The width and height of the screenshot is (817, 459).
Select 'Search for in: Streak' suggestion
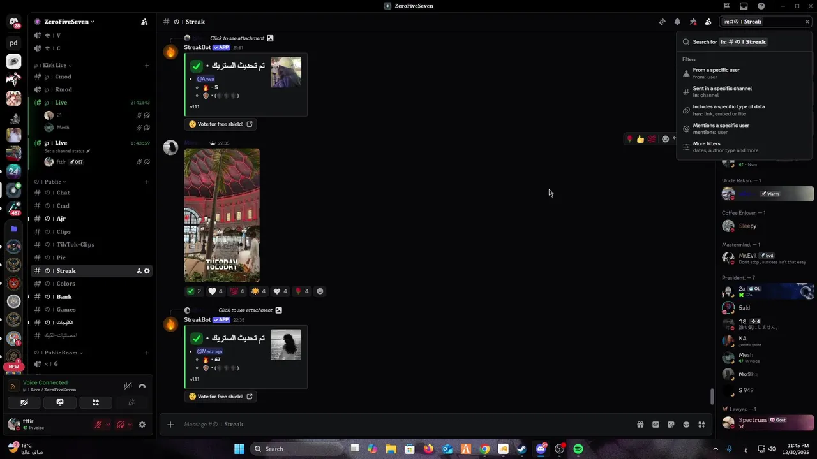pos(744,42)
